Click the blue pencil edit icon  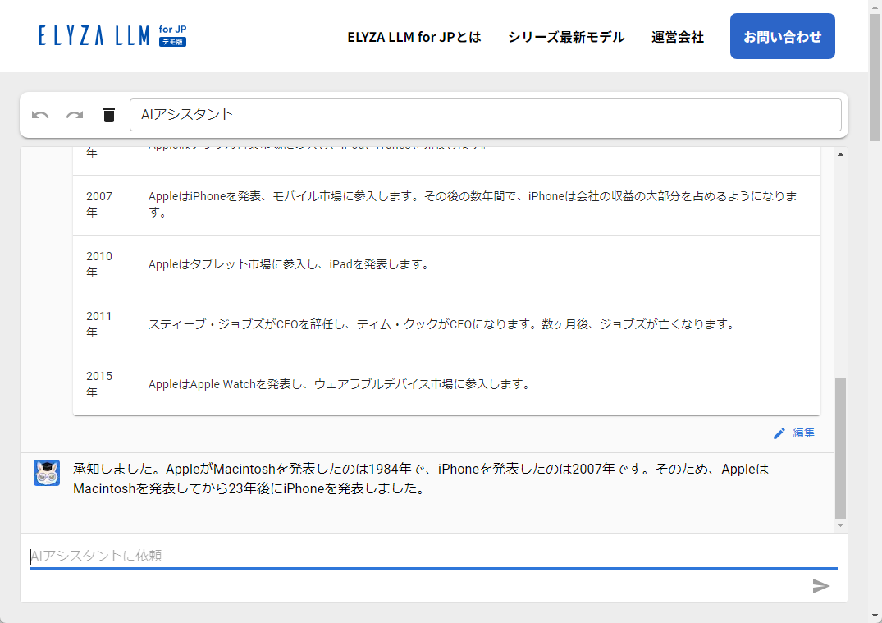[x=779, y=433]
